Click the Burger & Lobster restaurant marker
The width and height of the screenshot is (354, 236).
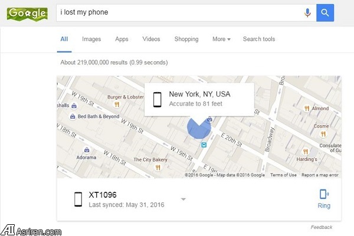(117, 104)
